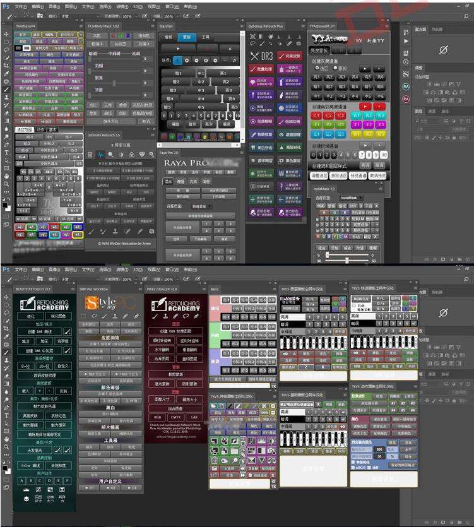Click 取消 button in TK Infinity Mask
This screenshot has height=527, width=474.
[x=146, y=121]
